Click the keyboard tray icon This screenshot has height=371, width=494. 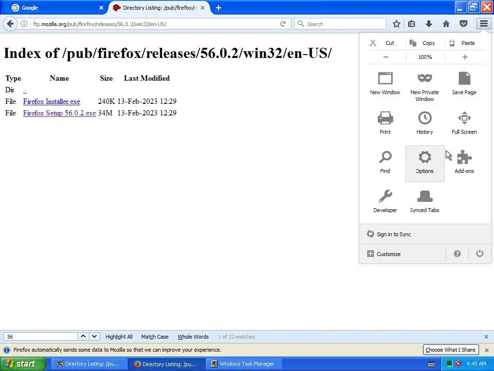[x=431, y=364]
